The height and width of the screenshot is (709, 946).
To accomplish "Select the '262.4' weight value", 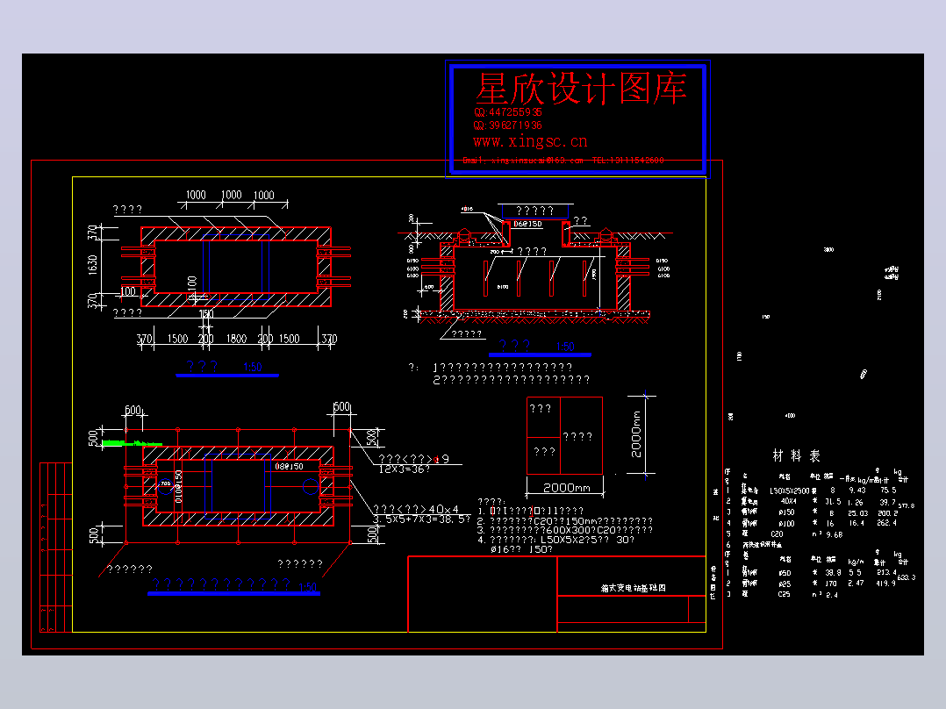I will pos(887,523).
